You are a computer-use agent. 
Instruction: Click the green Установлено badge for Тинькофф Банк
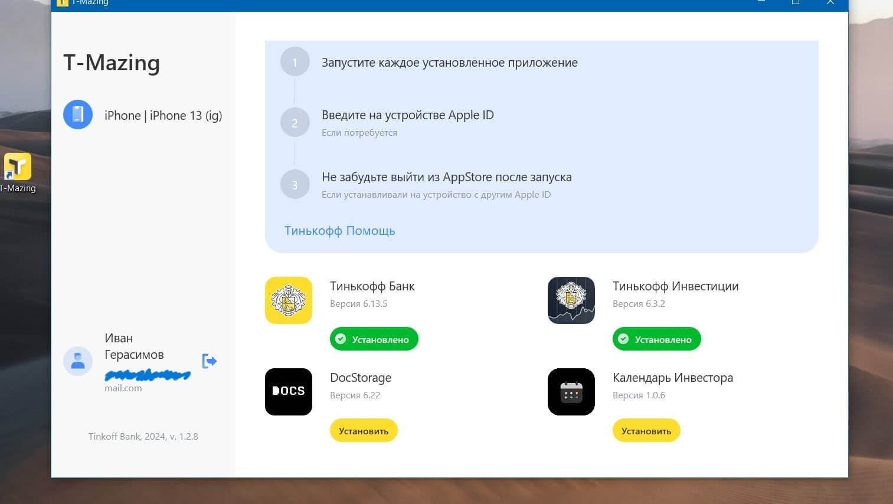coord(374,339)
